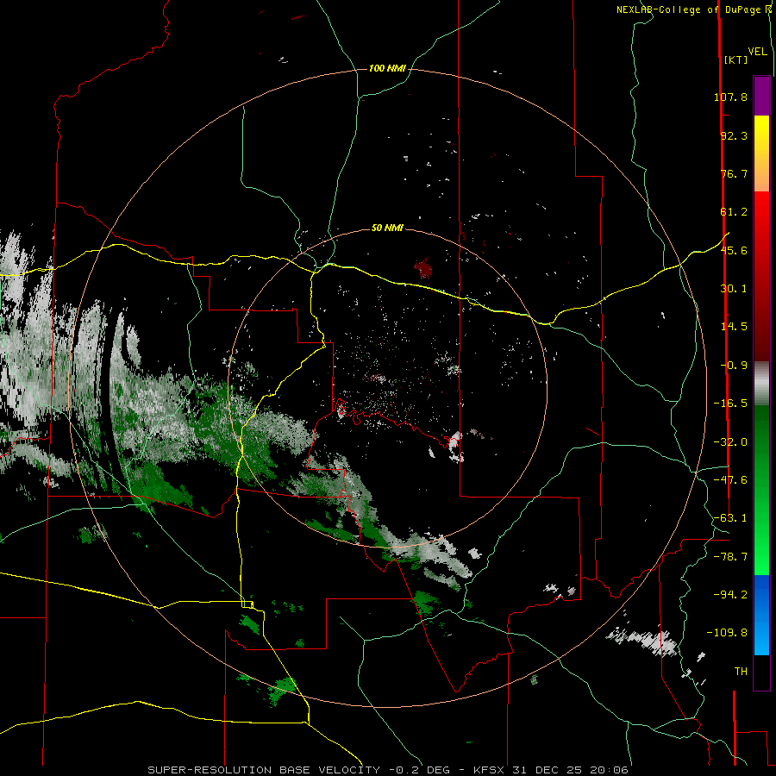The image size is (776, 776).
Task: Click the -109.8 legend value
Action: tap(727, 633)
